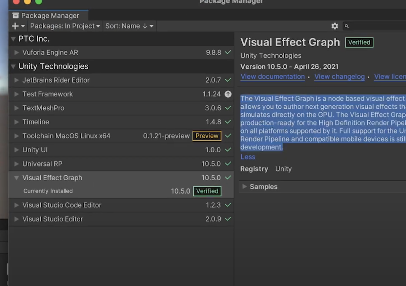406x286 pixels.
Task: Open the Package Manager settings gear
Action: 335,26
